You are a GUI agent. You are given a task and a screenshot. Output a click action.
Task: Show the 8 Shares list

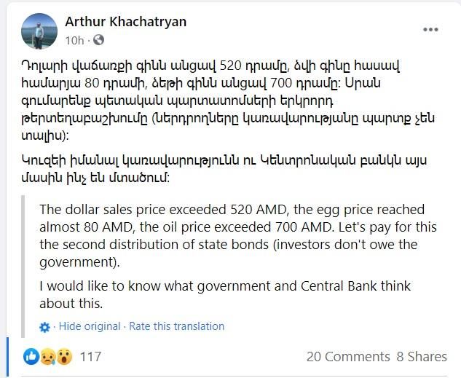(x=422, y=356)
